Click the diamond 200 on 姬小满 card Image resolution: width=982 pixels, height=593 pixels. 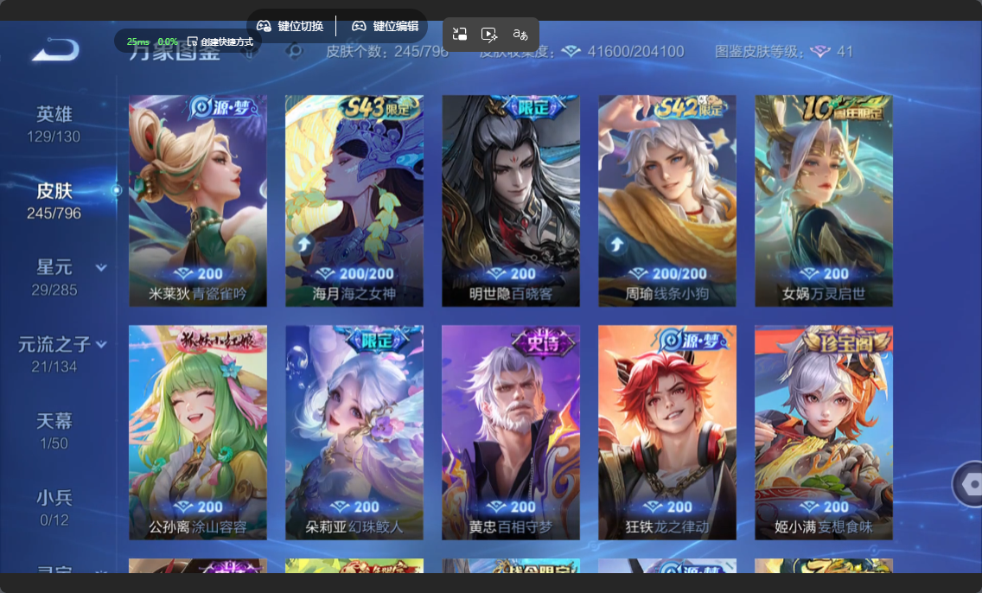click(824, 507)
